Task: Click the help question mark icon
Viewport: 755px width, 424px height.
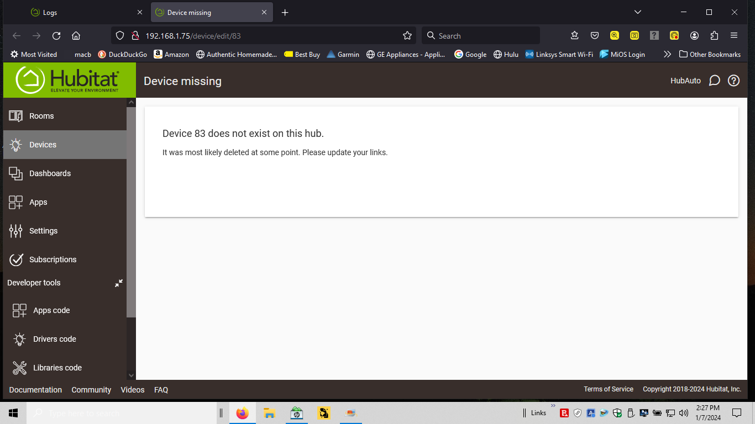Action: point(733,81)
